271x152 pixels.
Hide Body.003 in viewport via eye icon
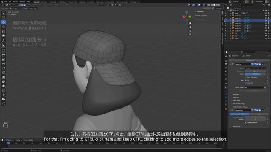click(x=266, y=21)
